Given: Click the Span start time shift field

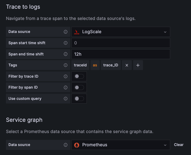Looking at the screenshot, I should 121,43.
